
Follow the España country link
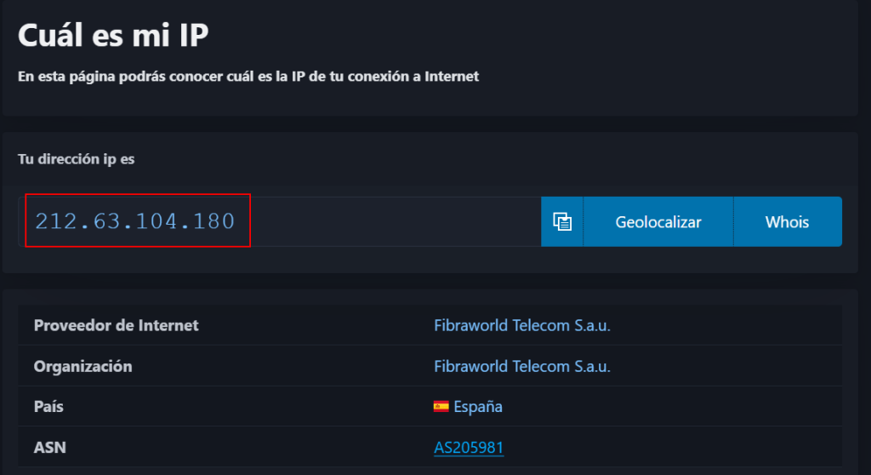[x=478, y=407]
